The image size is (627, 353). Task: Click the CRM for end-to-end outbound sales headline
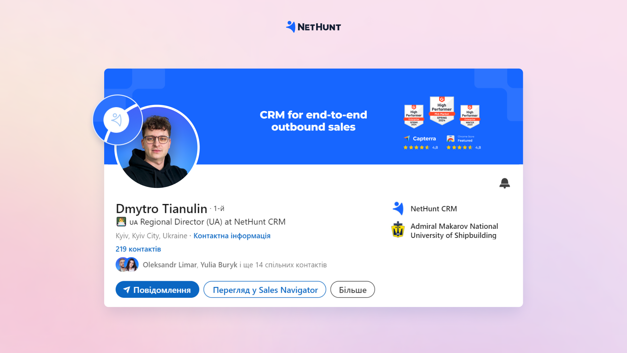[x=313, y=121]
